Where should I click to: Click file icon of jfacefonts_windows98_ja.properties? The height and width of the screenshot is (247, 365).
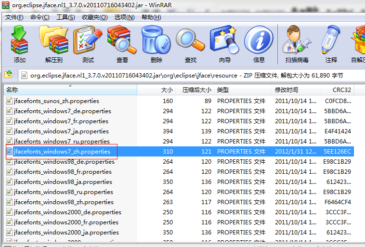click(9, 182)
